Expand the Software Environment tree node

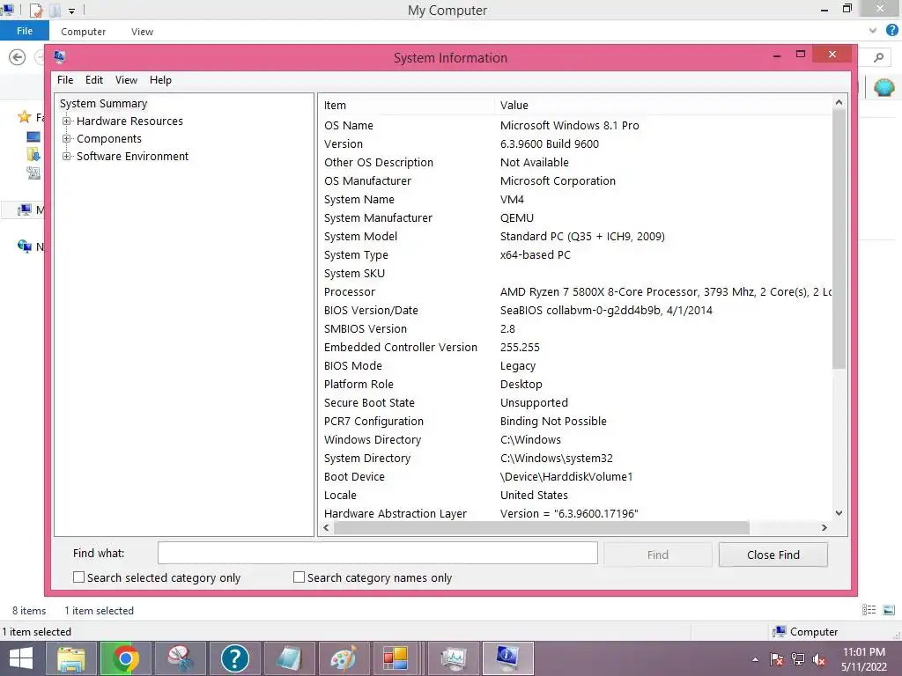click(67, 157)
